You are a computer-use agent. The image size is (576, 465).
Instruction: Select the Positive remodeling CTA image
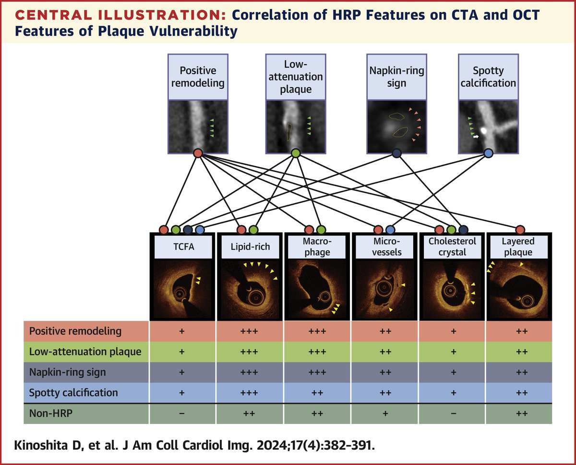[x=198, y=124]
